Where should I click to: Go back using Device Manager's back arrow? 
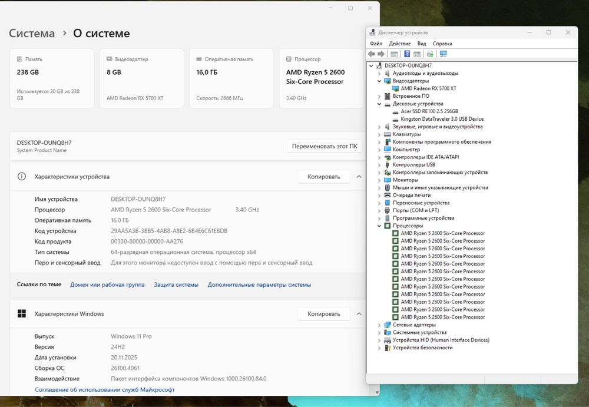pyautogui.click(x=372, y=54)
